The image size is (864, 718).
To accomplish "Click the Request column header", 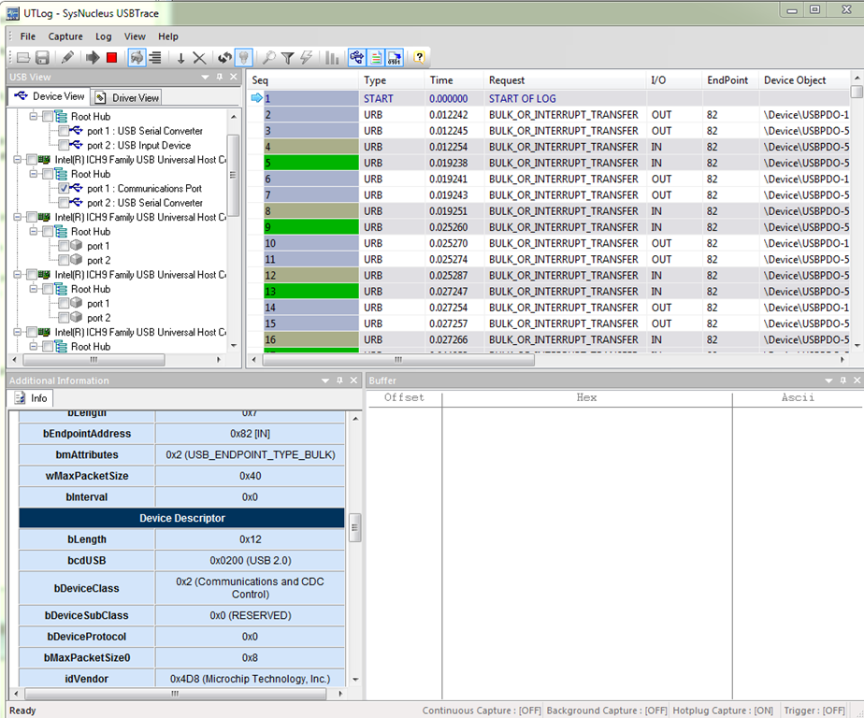I will pos(507,80).
